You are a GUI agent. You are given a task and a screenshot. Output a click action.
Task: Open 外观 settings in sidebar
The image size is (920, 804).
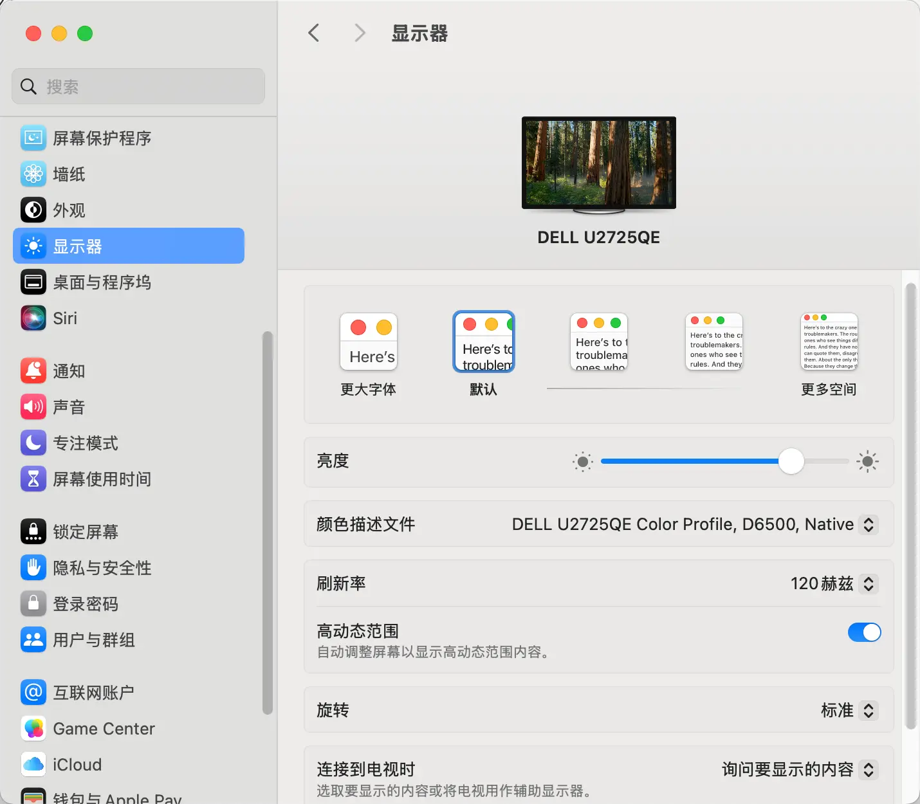[129, 210]
